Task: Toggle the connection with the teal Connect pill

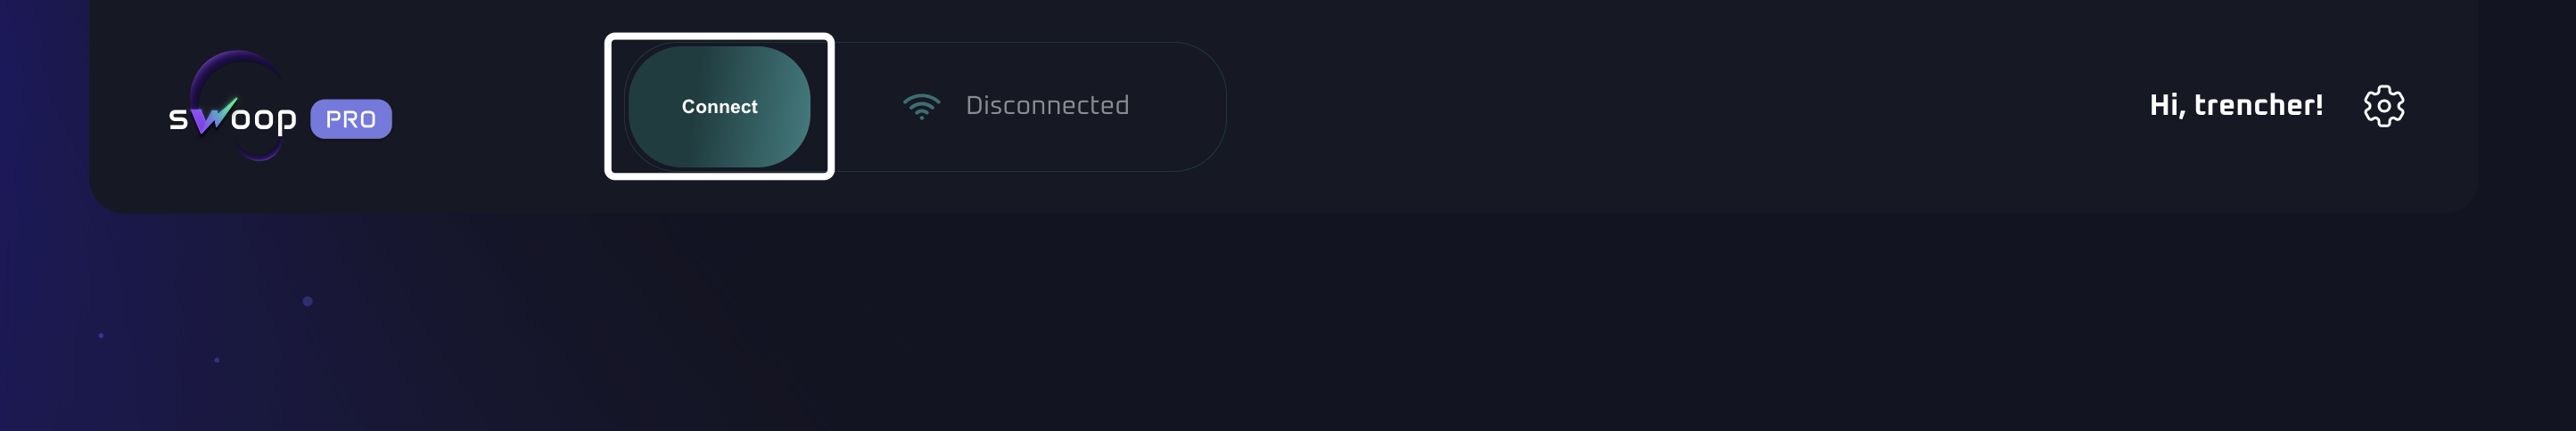Action: [x=719, y=107]
